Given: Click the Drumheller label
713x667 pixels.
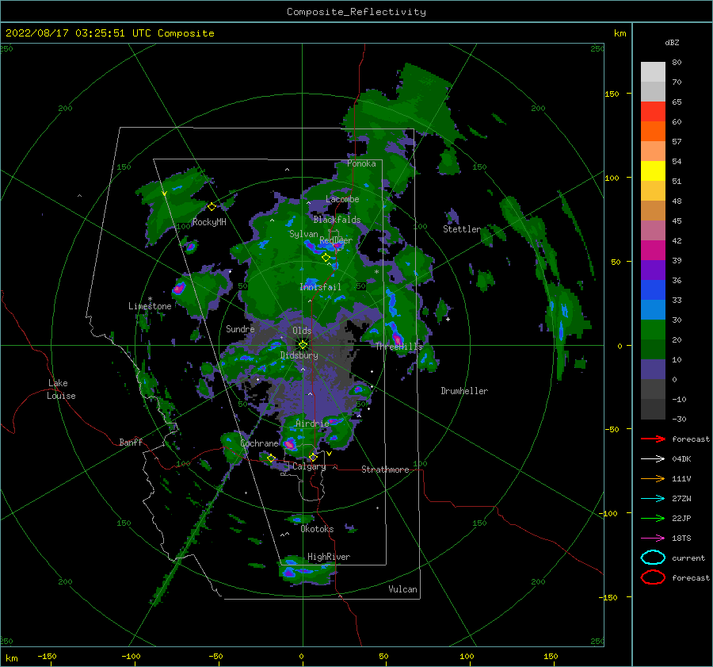Looking at the screenshot, I should (464, 391).
